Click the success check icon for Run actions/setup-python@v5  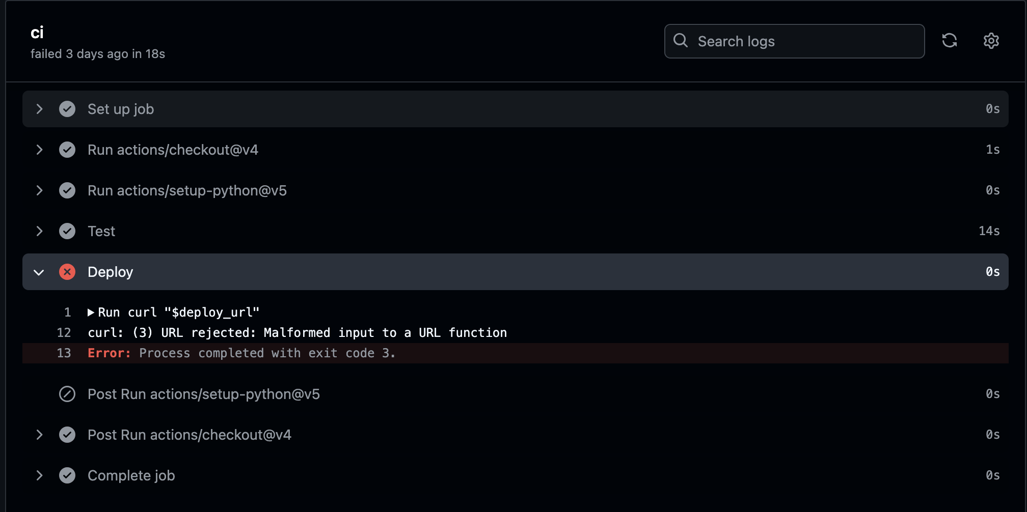(x=67, y=190)
